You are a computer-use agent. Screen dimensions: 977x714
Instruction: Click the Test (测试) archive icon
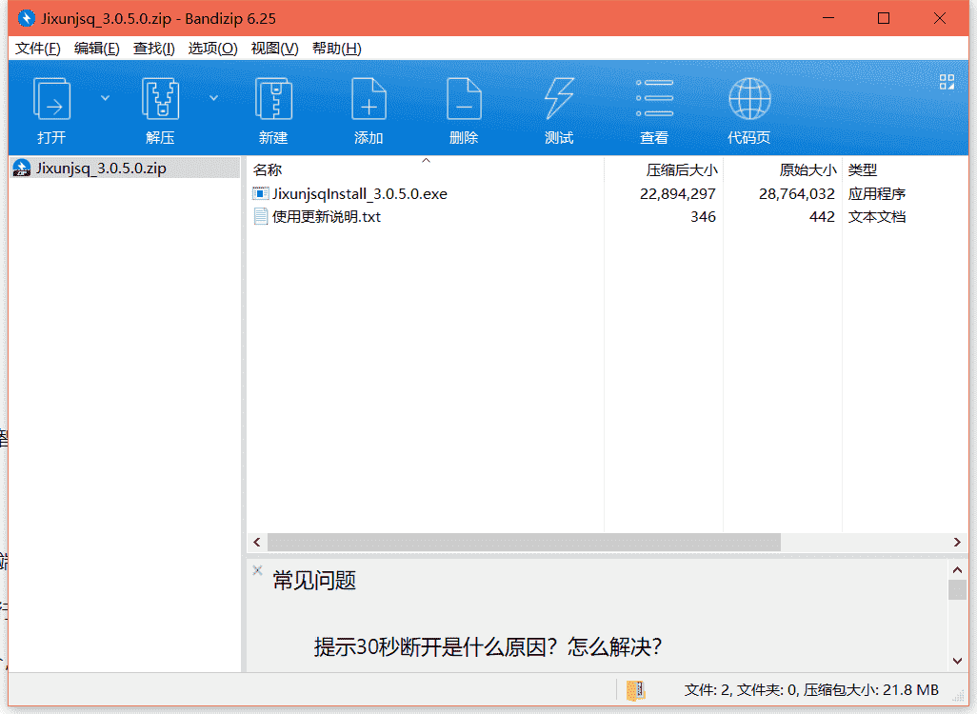point(559,98)
